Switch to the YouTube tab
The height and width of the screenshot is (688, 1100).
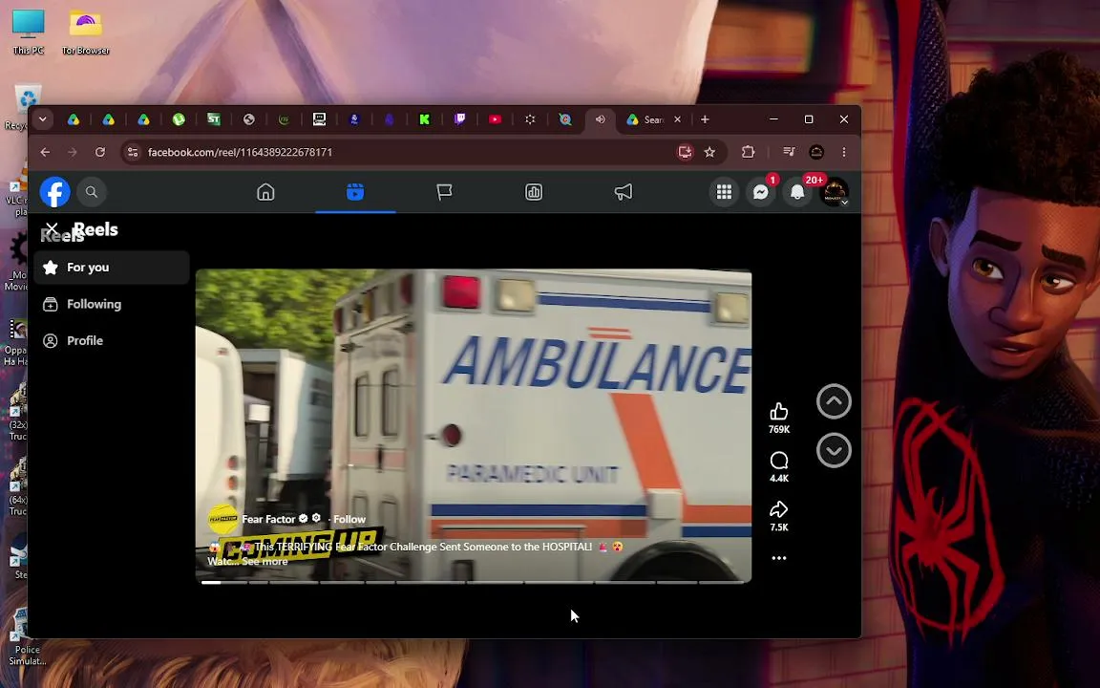click(495, 119)
